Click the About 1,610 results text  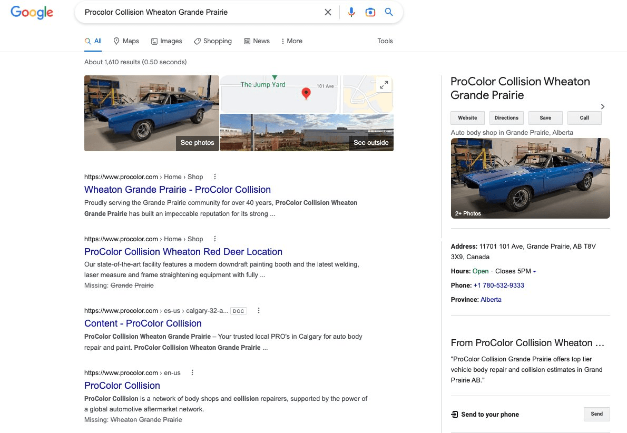click(x=135, y=62)
